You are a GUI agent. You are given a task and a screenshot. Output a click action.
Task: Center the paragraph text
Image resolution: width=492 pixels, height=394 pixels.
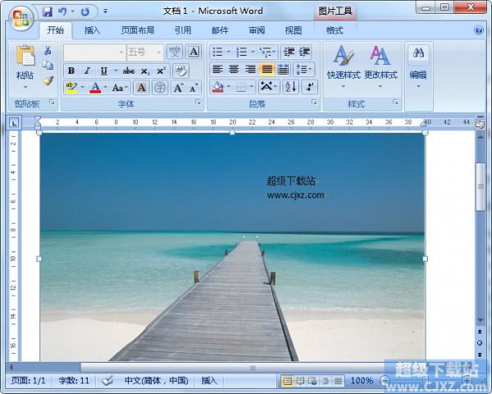pyautogui.click(x=234, y=70)
